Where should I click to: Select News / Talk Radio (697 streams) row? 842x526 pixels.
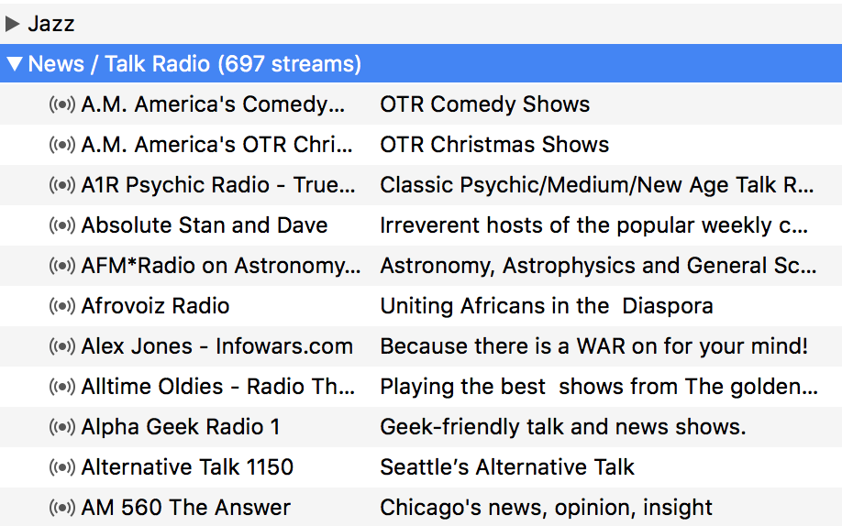(421, 63)
